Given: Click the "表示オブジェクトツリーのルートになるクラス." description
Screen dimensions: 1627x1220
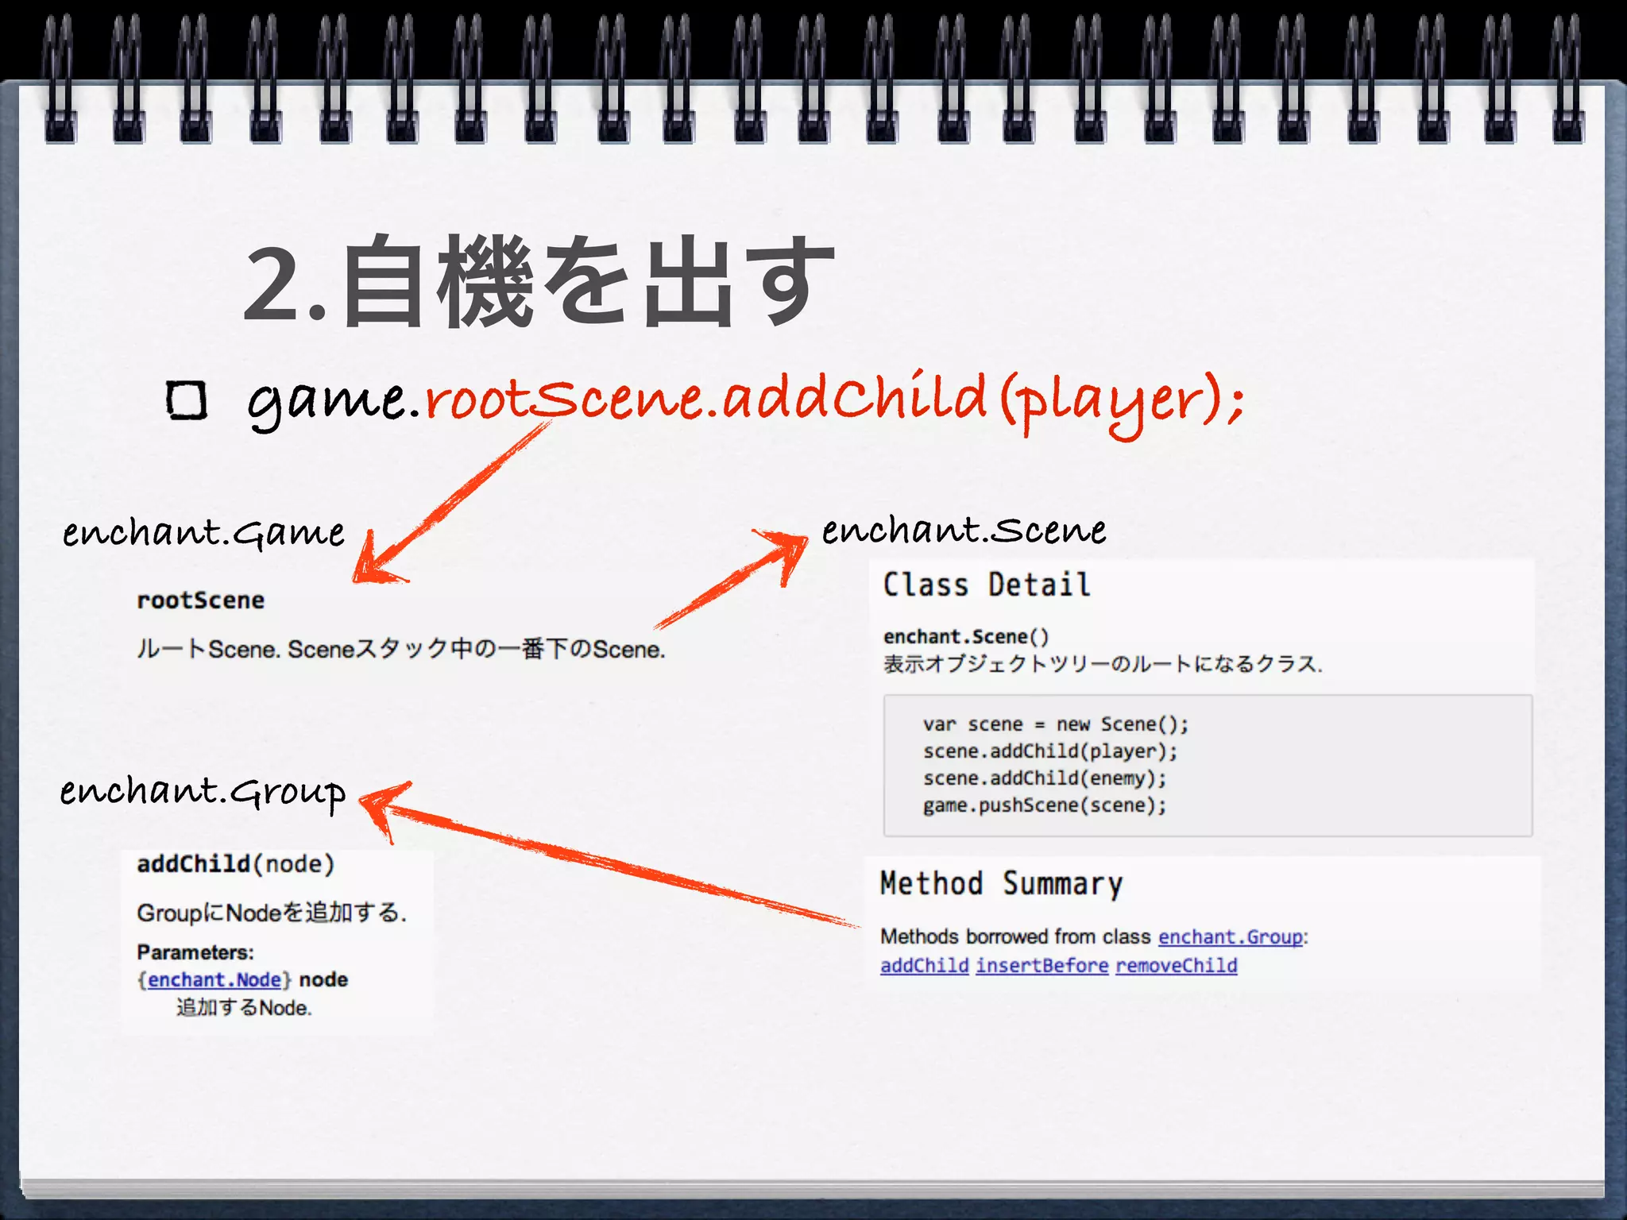Looking at the screenshot, I should (x=1103, y=664).
